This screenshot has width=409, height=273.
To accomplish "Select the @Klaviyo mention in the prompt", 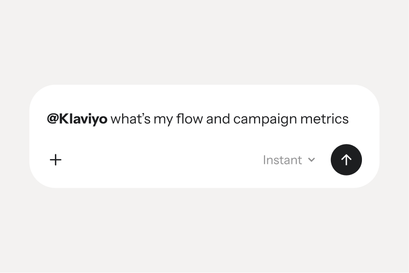I will coord(77,119).
